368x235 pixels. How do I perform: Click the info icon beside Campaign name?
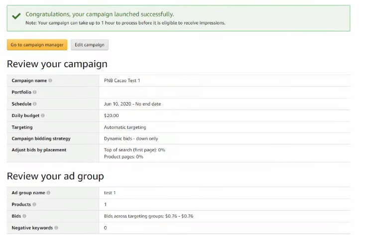50,81
